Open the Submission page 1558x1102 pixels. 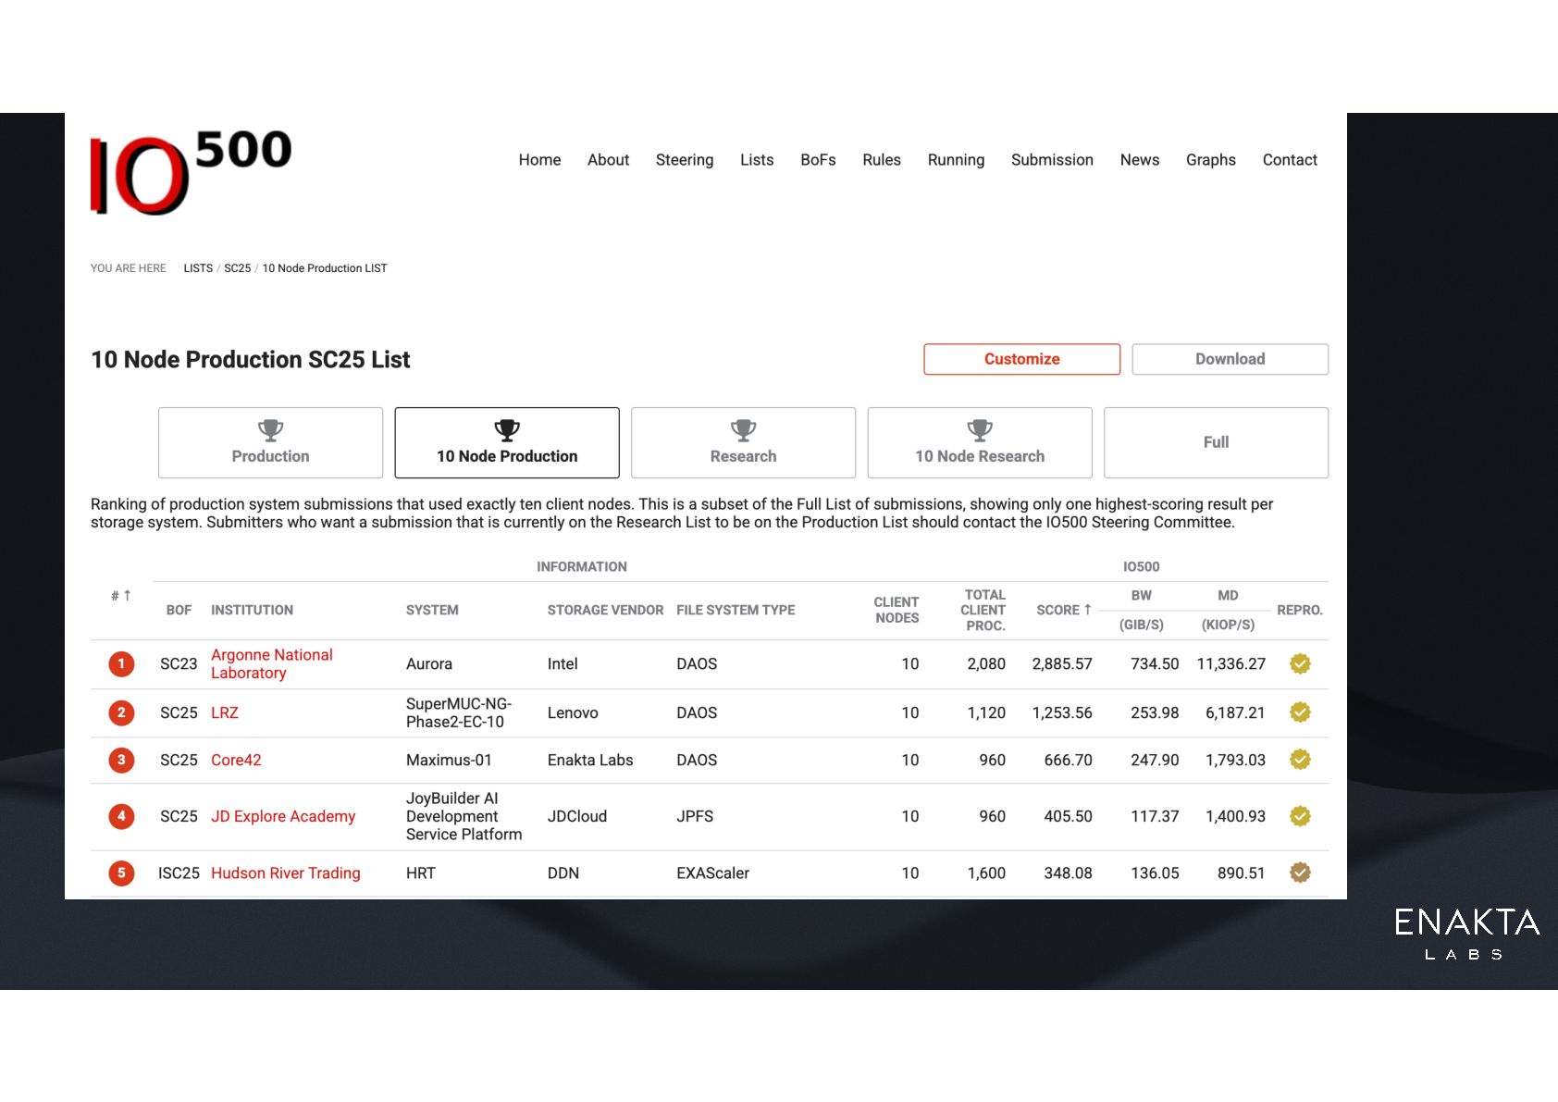pos(1052,159)
